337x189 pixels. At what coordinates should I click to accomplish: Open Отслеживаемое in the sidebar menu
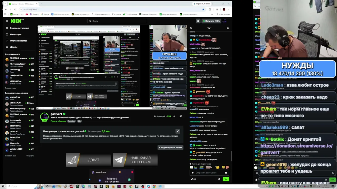(17, 41)
